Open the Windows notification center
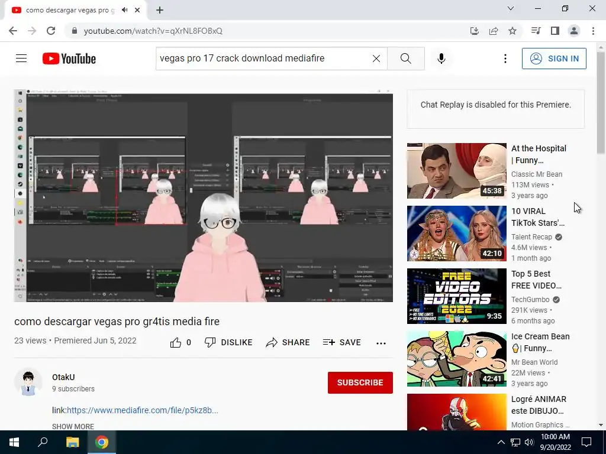This screenshot has width=606, height=454. pyautogui.click(x=586, y=442)
